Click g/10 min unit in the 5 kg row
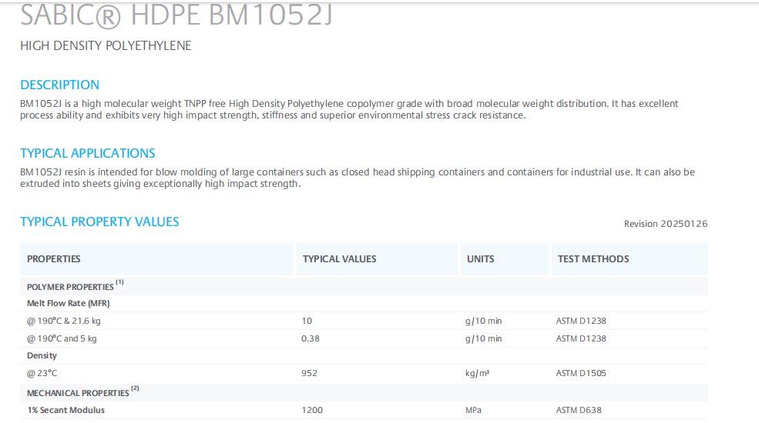759x423 pixels. [x=484, y=339]
